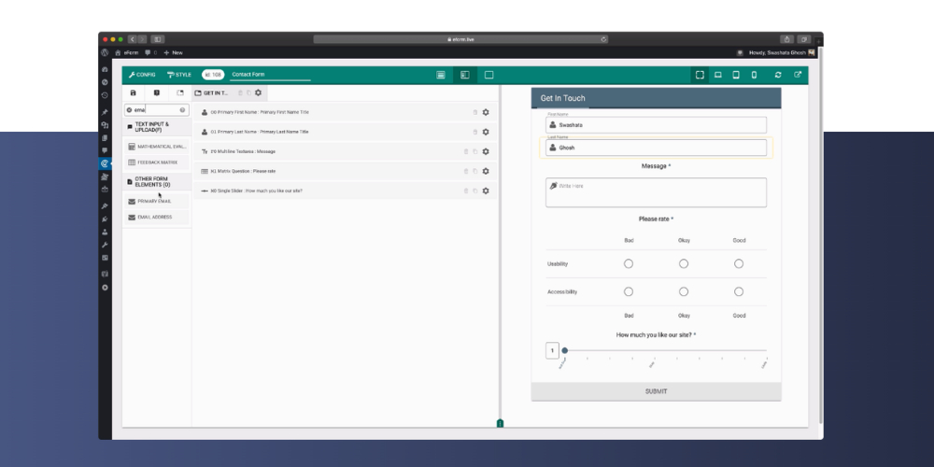Select Good for Accessibility
934x467 pixels.
click(739, 291)
